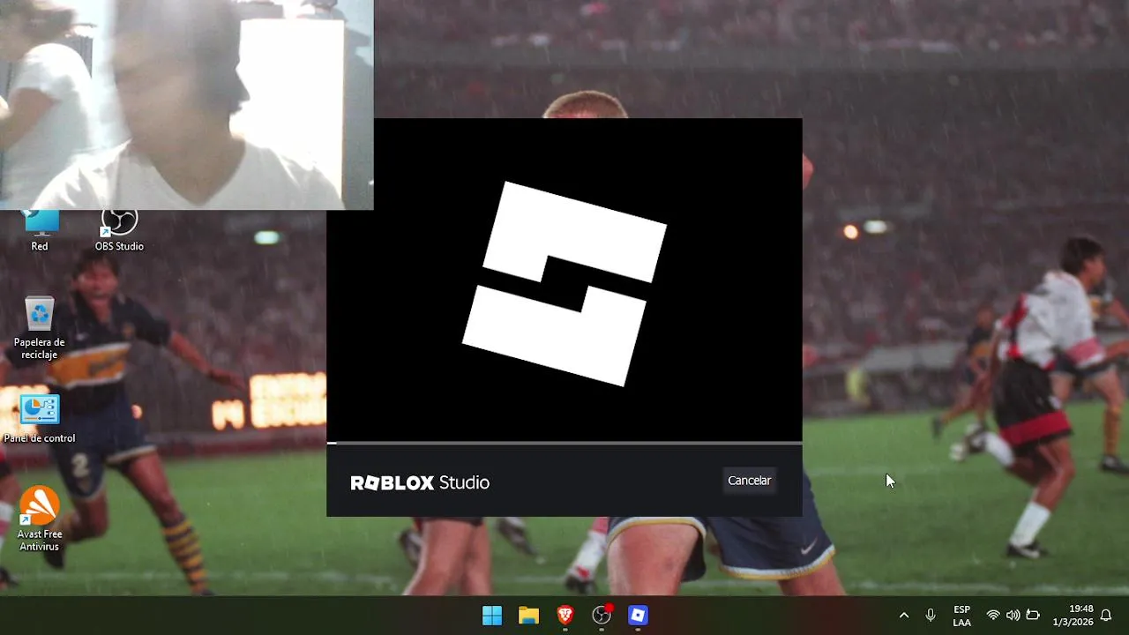Click the Roblox Studio loading progress bar
This screenshot has width=1129, height=635.
tap(564, 443)
